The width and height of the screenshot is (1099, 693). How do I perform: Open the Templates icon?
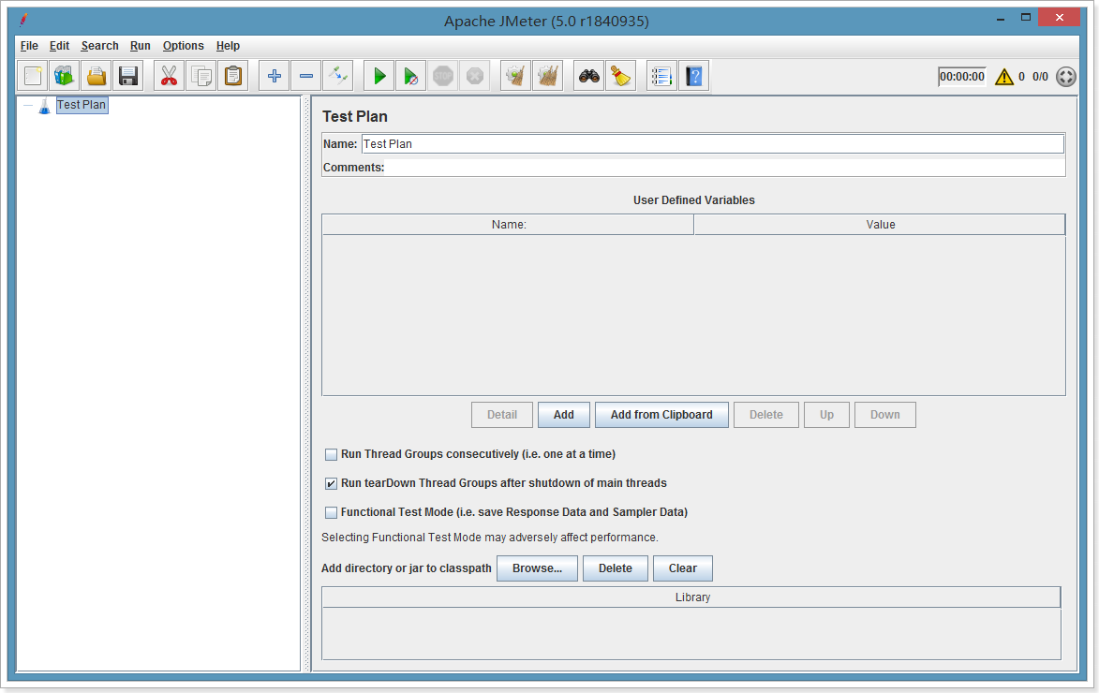[x=65, y=76]
